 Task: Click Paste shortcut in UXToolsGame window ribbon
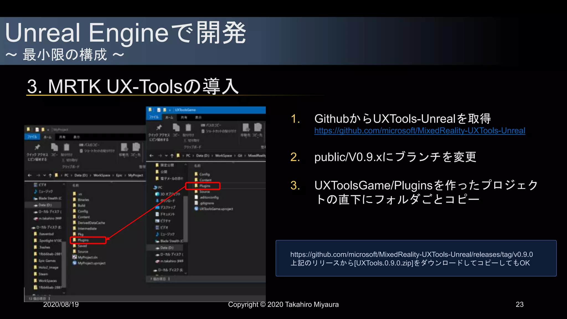click(x=219, y=131)
